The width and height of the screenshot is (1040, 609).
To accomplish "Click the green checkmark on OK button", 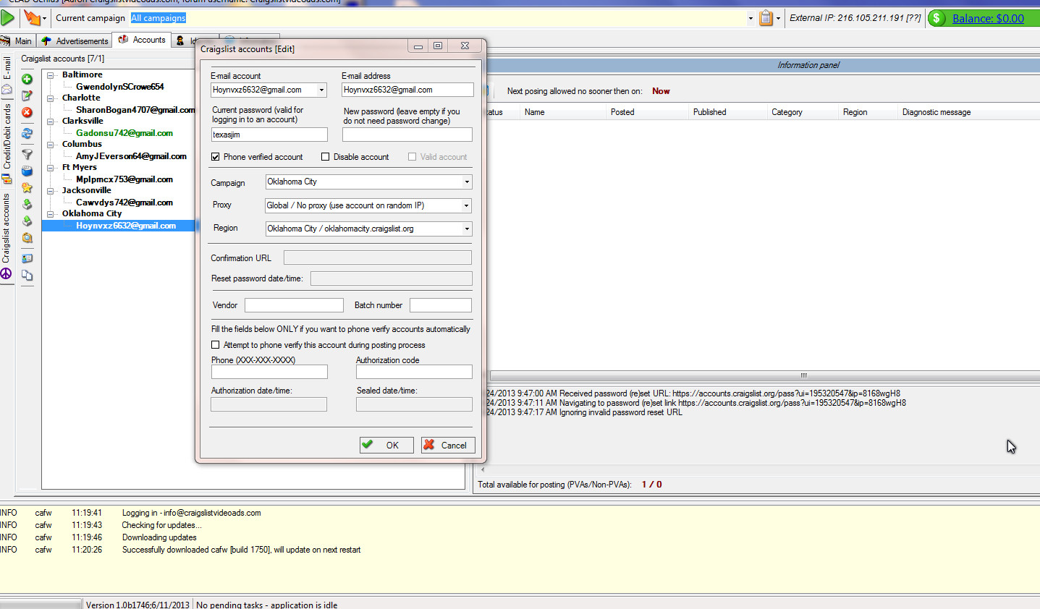I will (x=368, y=445).
